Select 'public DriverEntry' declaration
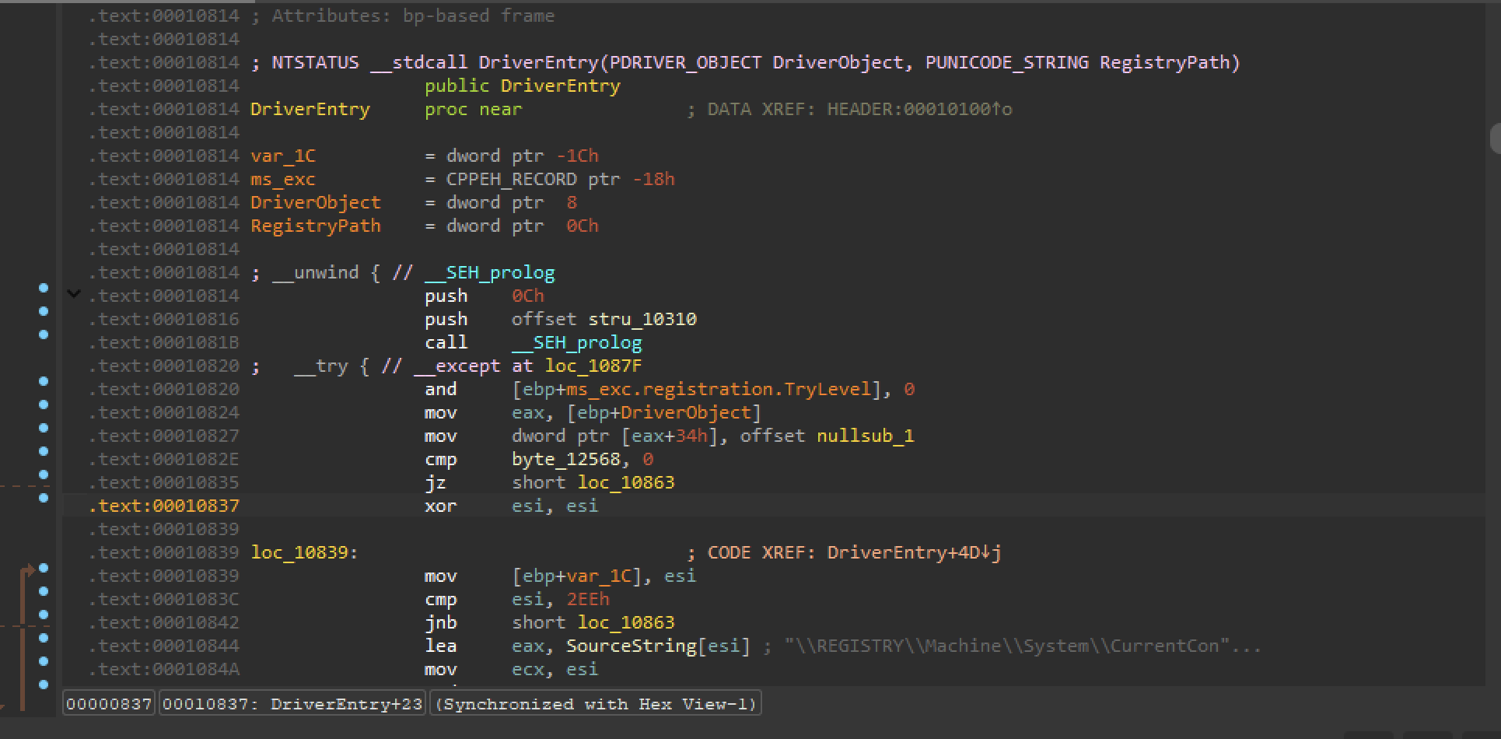The width and height of the screenshot is (1501, 739). pyautogui.click(x=523, y=86)
